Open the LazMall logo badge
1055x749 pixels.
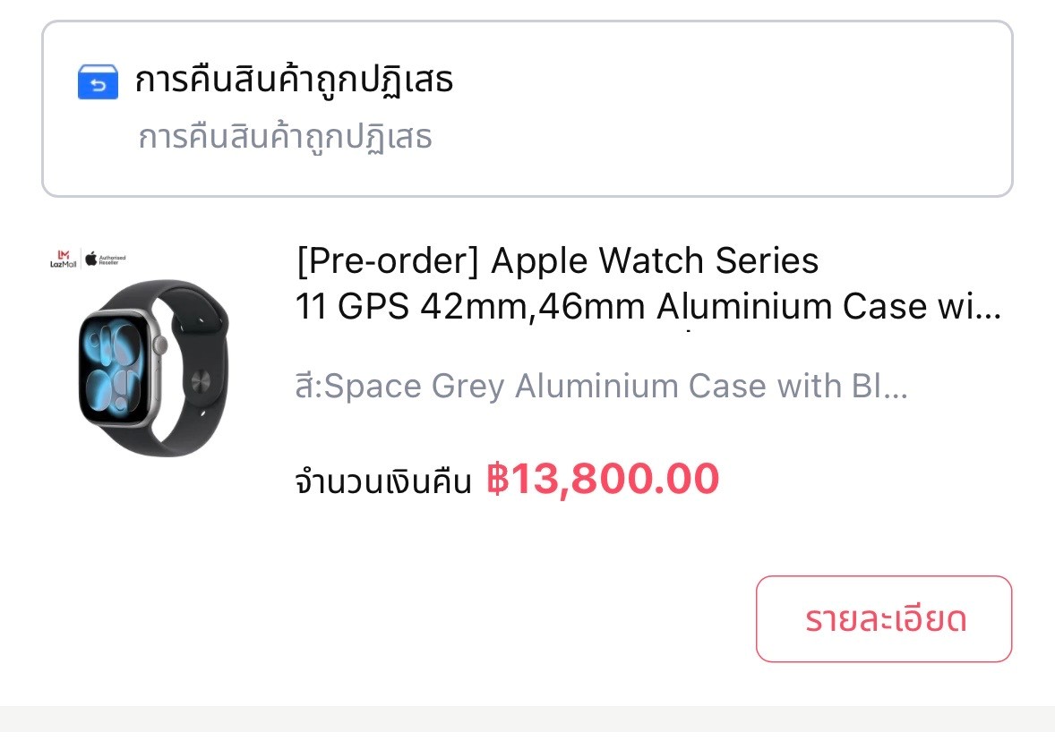coord(64,259)
